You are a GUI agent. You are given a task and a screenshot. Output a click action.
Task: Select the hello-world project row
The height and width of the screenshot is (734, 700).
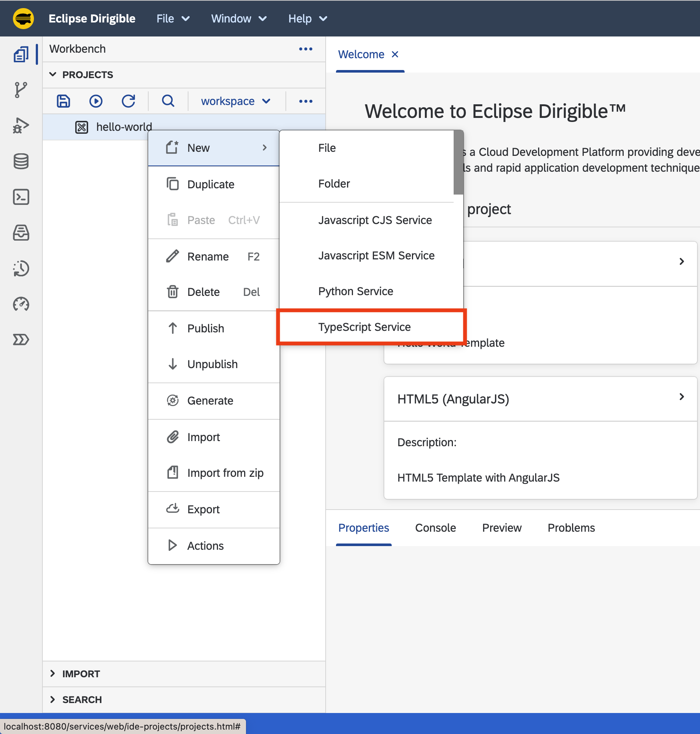coord(184,127)
